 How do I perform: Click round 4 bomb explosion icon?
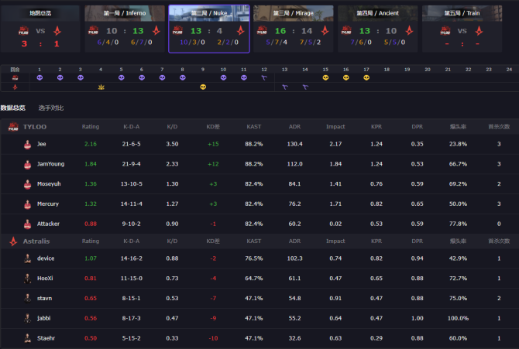(101, 87)
